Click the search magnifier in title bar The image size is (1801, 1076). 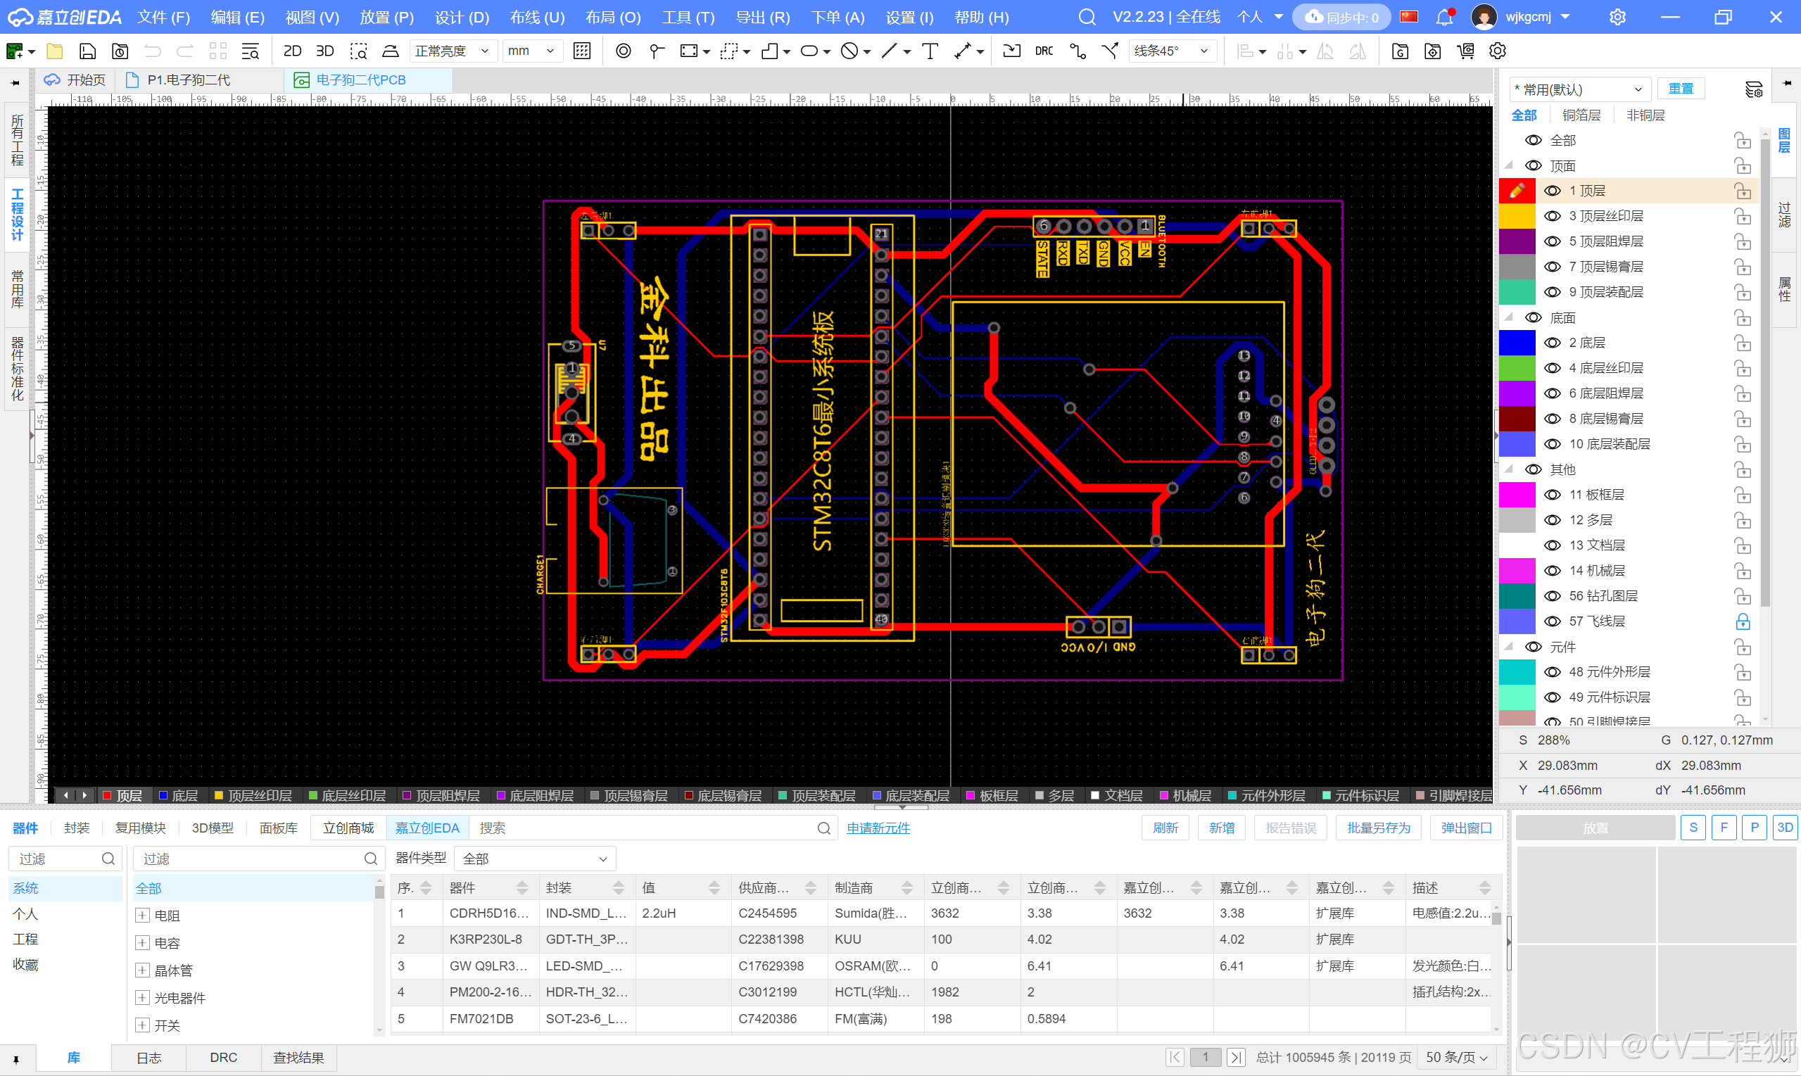(x=1086, y=17)
